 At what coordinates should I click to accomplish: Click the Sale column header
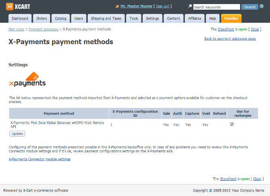coord(167,114)
